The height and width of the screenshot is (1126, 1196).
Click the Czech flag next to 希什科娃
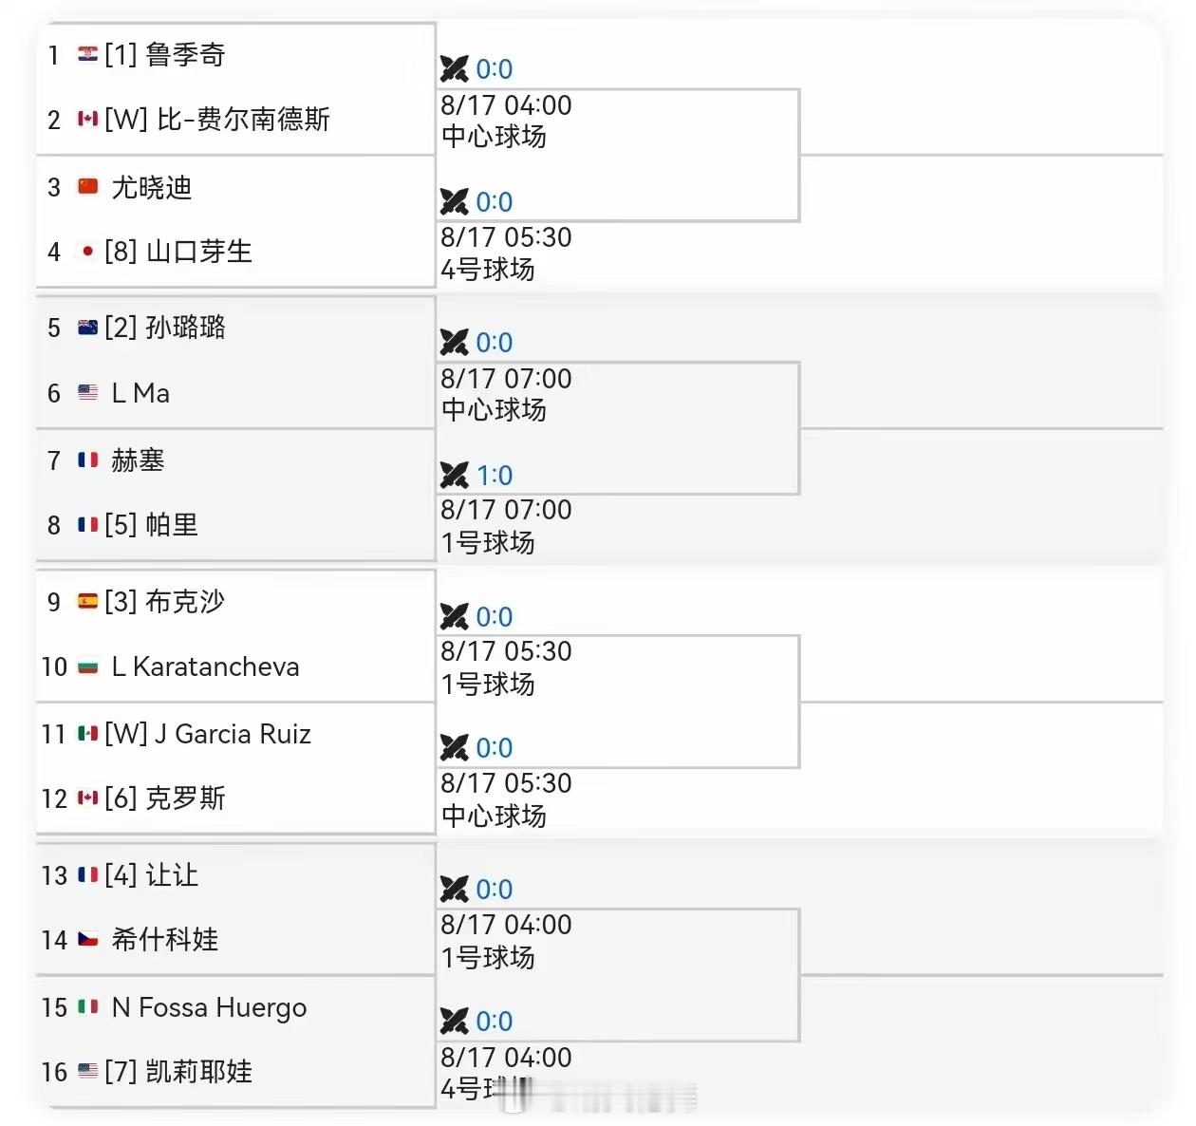[88, 939]
